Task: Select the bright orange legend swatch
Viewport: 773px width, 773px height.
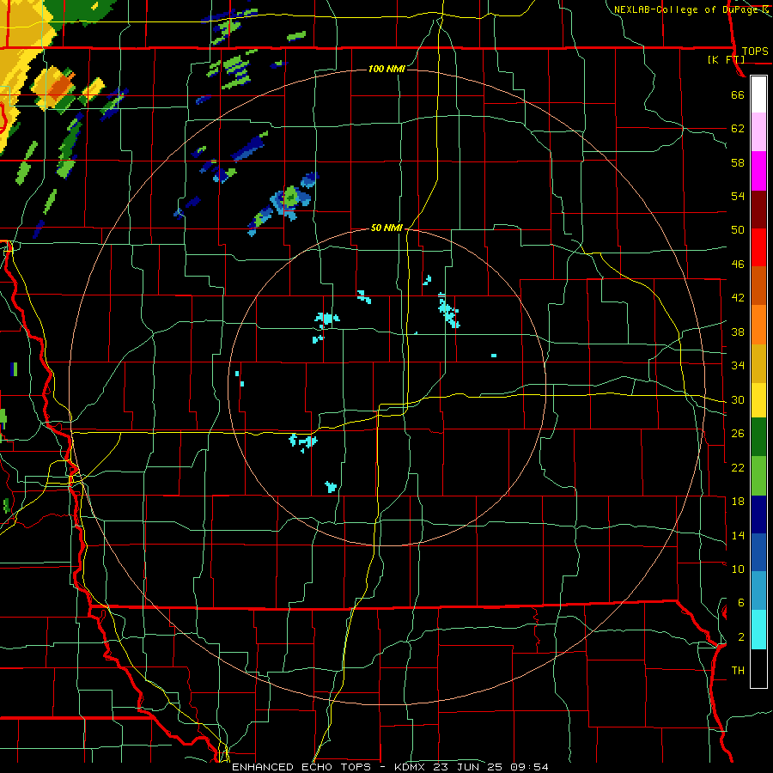Action: coord(758,325)
